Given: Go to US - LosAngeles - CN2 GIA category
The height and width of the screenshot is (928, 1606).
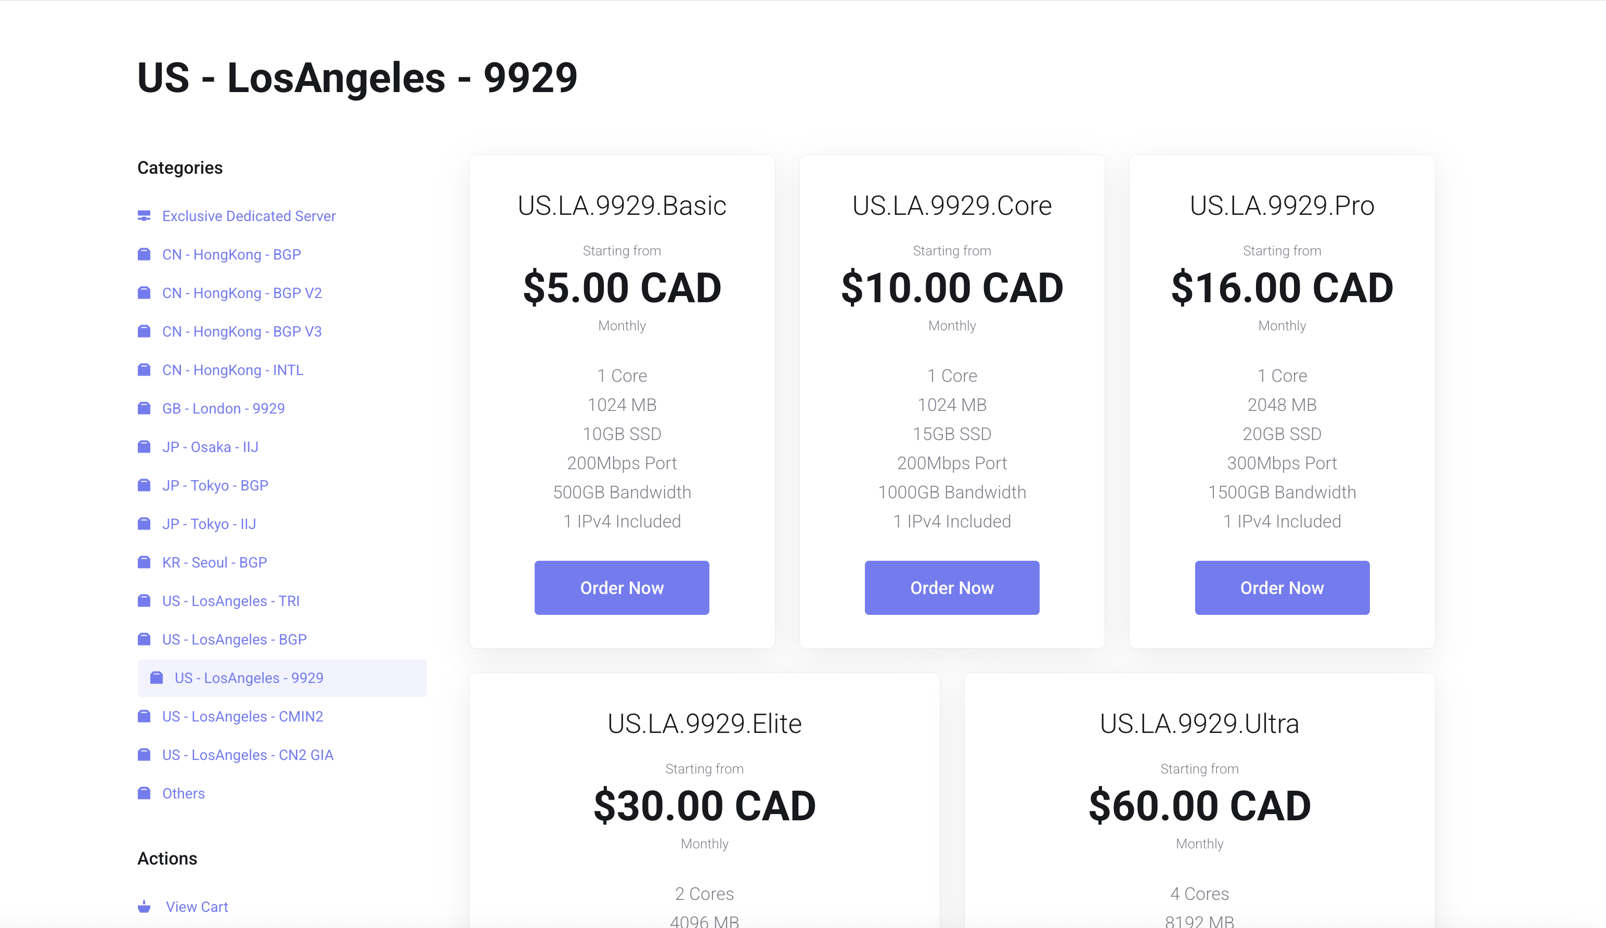Looking at the screenshot, I should coord(248,755).
